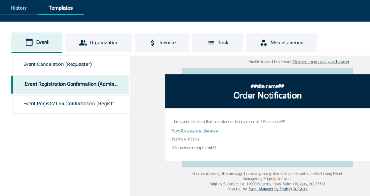
Task: Select Event Registration Confirmation (Registrant) template
Action: (71, 104)
